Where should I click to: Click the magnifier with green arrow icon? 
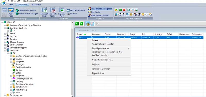point(136,10)
